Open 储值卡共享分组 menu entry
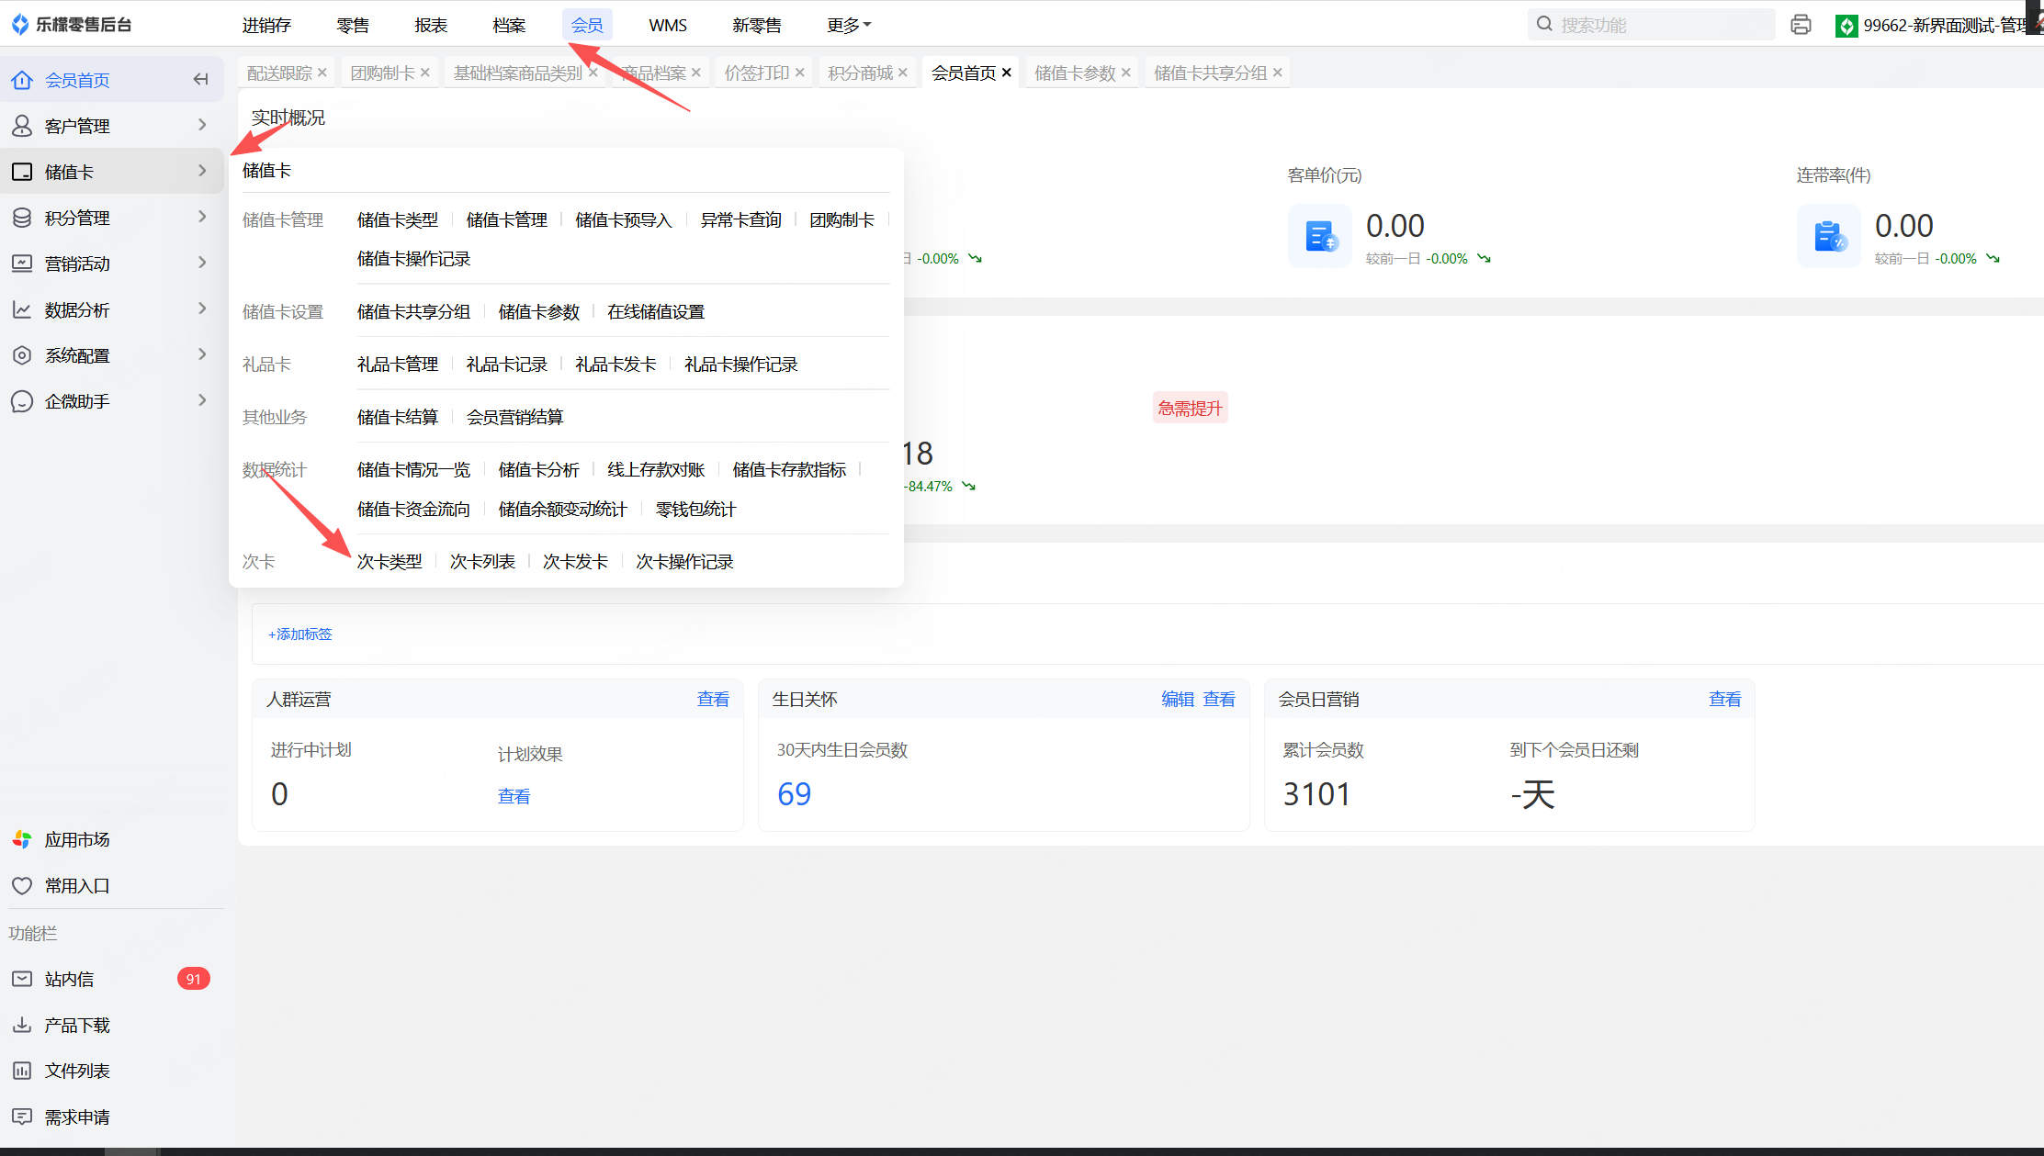Screen dimensions: 2044x1156 point(413,311)
